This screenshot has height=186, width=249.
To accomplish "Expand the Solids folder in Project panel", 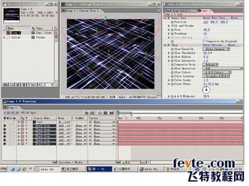I will (4, 37).
